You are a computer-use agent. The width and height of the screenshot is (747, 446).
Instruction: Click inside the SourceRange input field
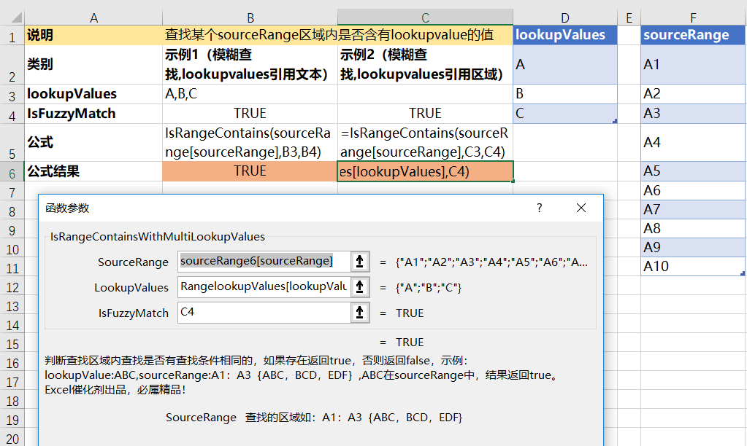[x=264, y=262]
